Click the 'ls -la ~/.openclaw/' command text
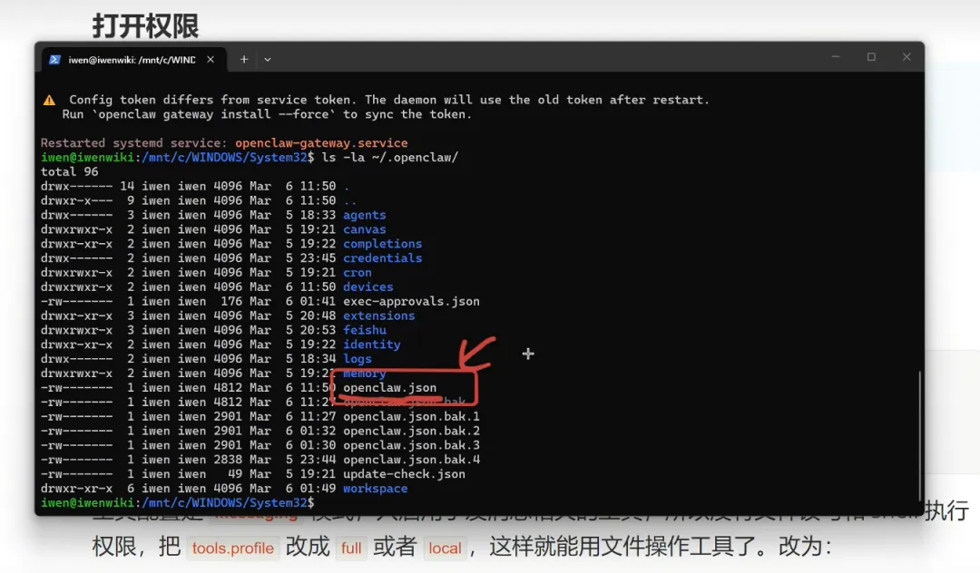Image resolution: width=980 pixels, height=573 pixels. point(390,157)
